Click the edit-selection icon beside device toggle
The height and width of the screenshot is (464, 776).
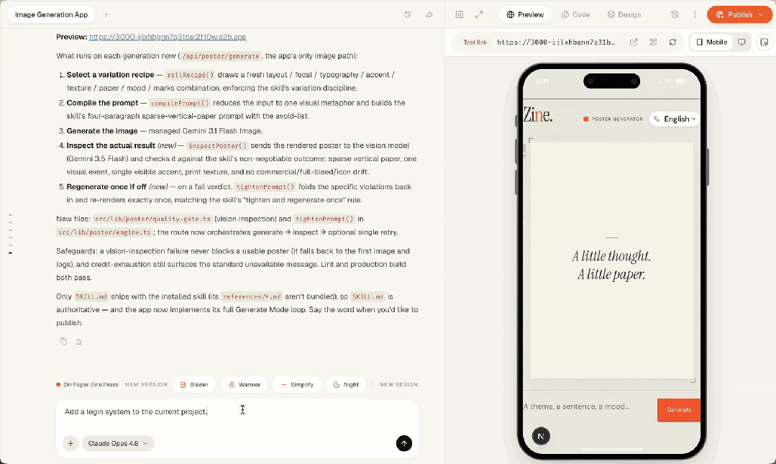point(764,42)
